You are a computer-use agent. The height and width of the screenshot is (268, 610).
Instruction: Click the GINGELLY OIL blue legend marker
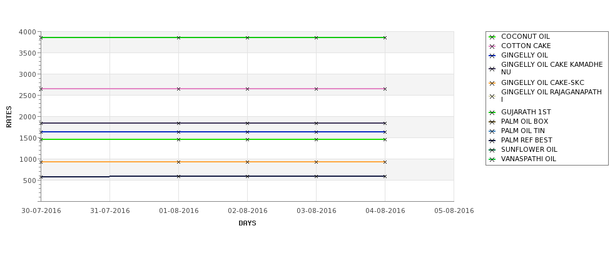[492, 56]
